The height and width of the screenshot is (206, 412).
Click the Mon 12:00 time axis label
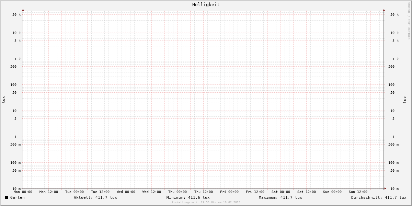point(49,192)
